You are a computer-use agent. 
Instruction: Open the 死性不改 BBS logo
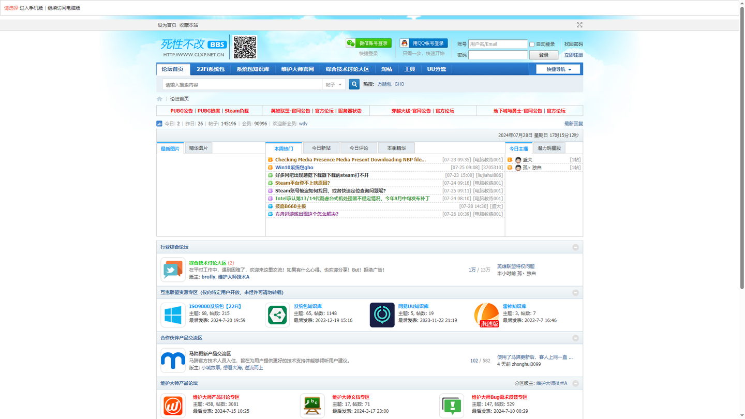[x=194, y=47]
